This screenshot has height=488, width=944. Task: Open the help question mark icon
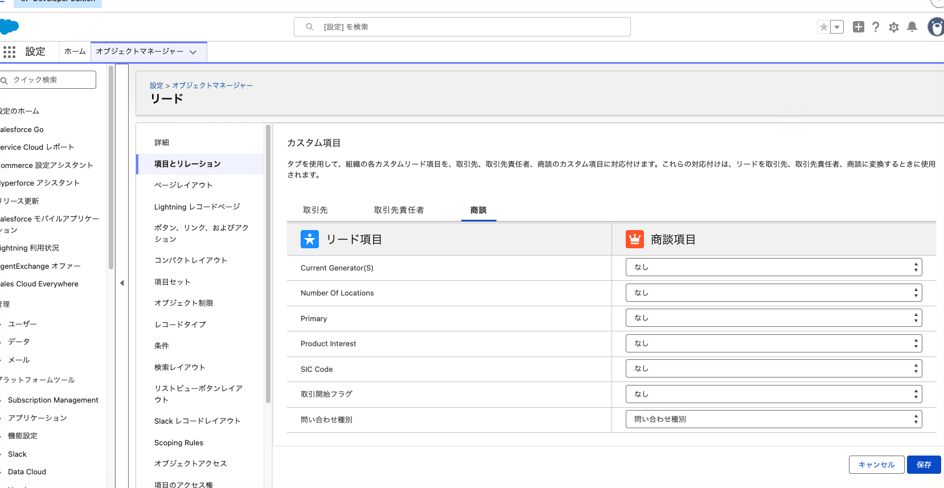[876, 27]
